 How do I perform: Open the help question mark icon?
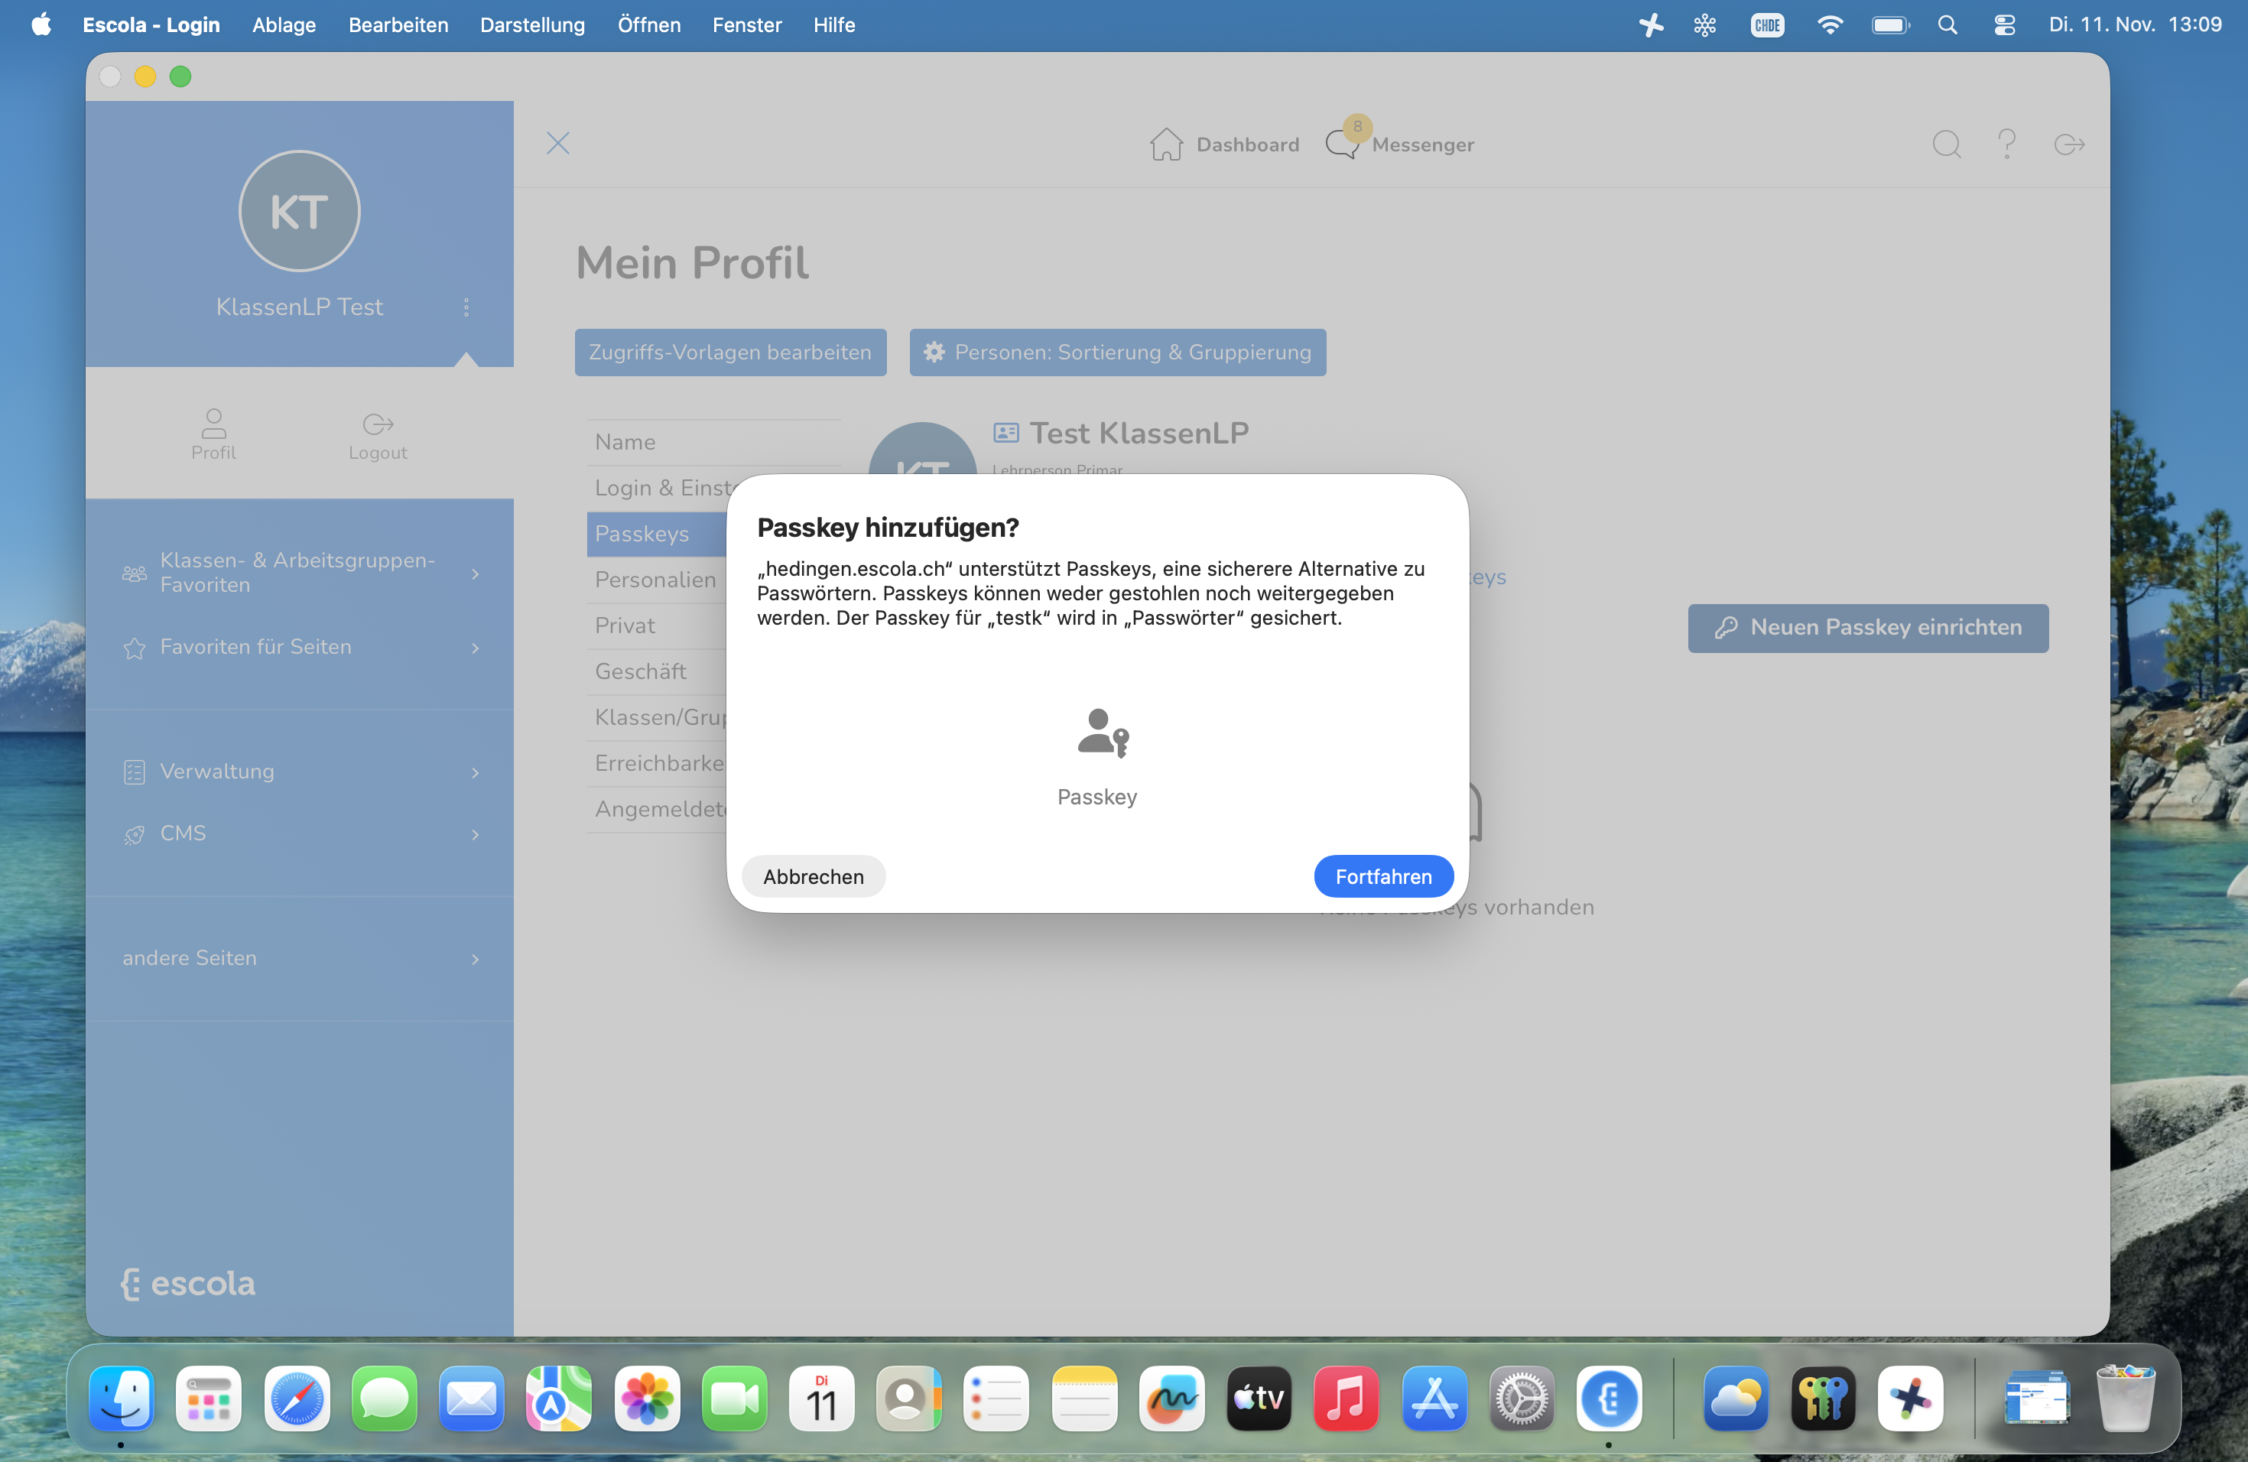[x=2007, y=145]
